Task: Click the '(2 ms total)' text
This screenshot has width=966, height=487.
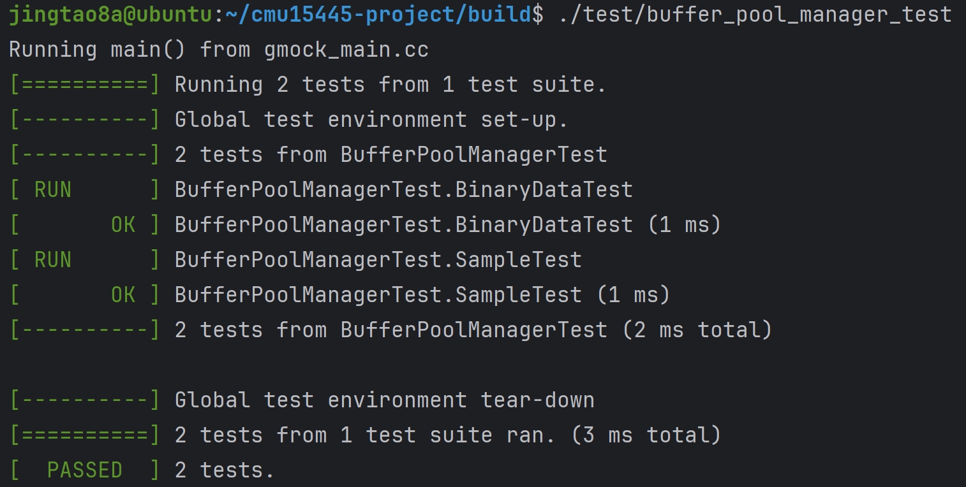Action: (x=697, y=330)
